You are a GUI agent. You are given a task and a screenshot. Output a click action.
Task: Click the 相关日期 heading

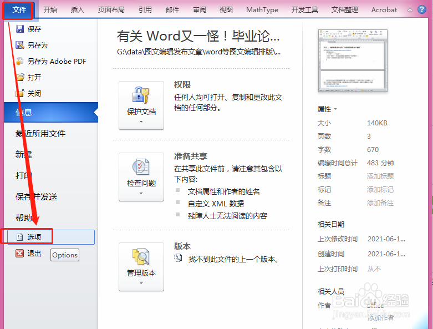point(331,224)
